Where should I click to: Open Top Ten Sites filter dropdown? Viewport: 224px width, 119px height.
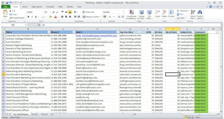(x=140, y=32)
